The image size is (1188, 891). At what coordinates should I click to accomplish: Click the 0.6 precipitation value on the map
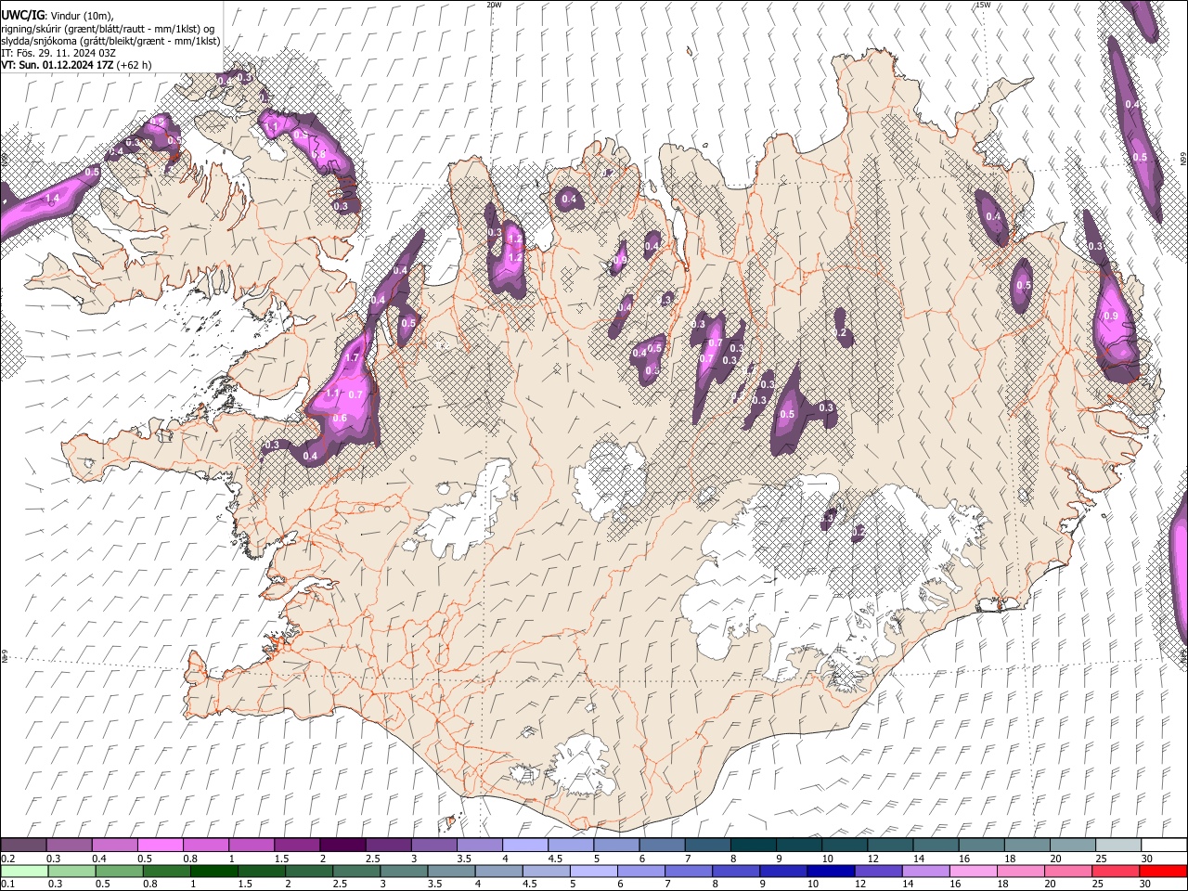pyautogui.click(x=340, y=419)
